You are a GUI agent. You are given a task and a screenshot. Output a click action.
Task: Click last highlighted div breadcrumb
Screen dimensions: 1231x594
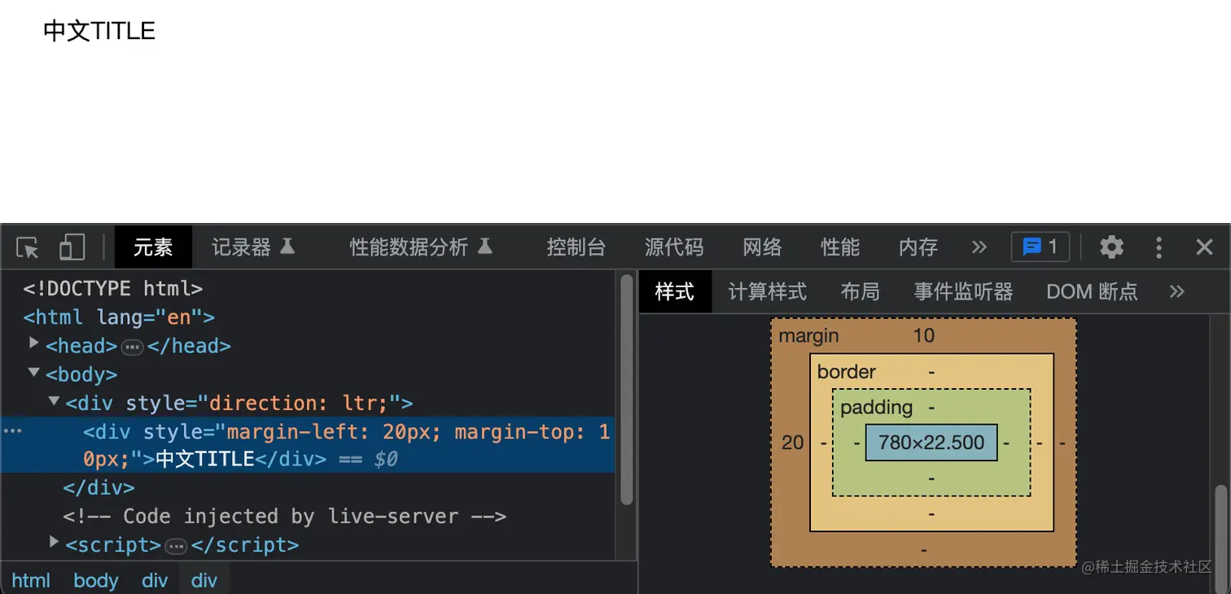coord(204,580)
